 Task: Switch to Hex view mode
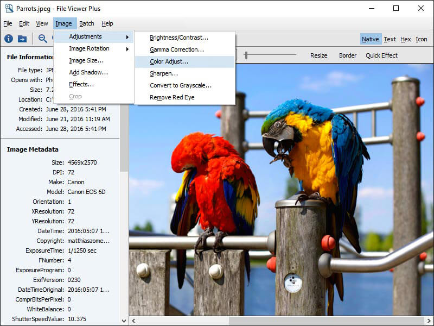coord(406,39)
